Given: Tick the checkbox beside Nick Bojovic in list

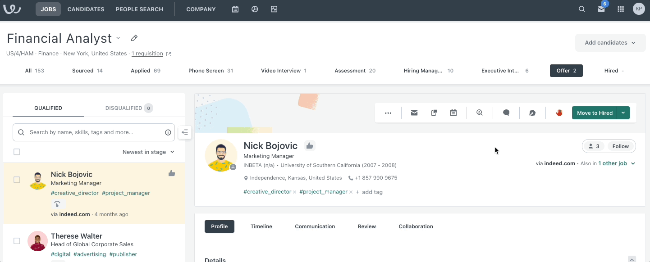Looking at the screenshot, I should (17, 180).
